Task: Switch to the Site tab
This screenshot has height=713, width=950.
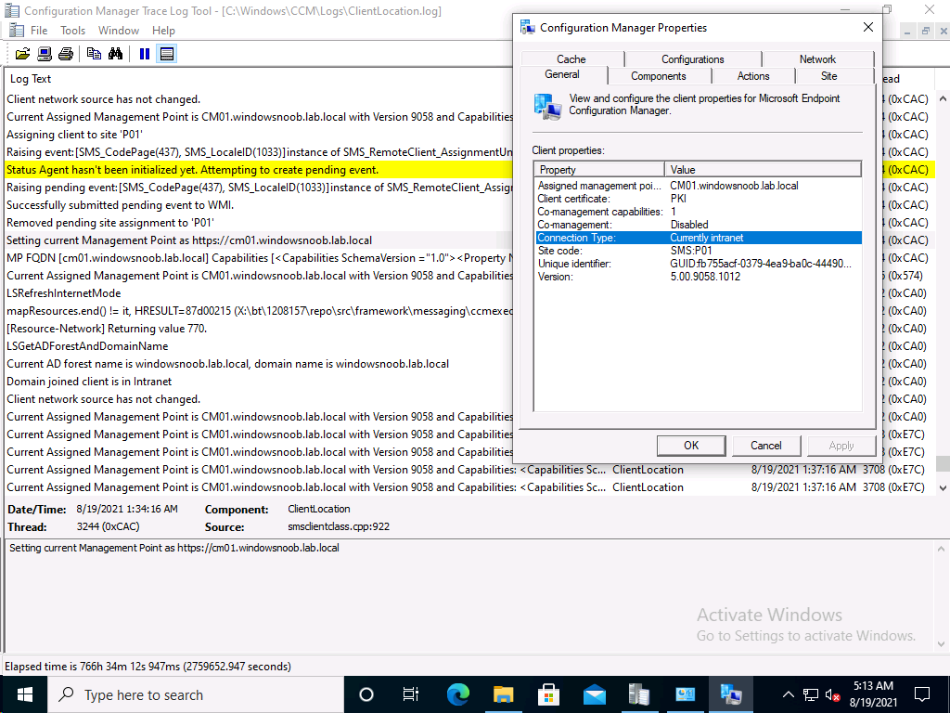Action: [x=828, y=76]
